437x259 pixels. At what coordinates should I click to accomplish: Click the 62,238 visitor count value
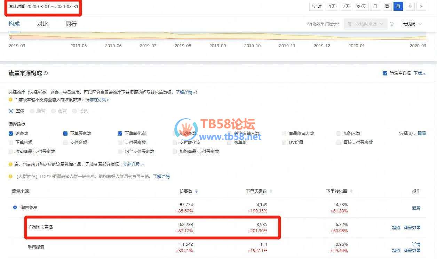coord(186,225)
